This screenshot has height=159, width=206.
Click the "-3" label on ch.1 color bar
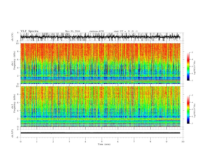192,52
